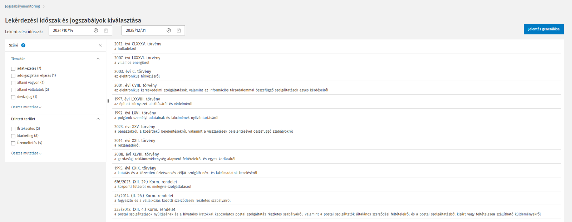Screen dimensions: 572x222
Task: Clear the end date 2025/12/31 field
Action: [x=169, y=30]
